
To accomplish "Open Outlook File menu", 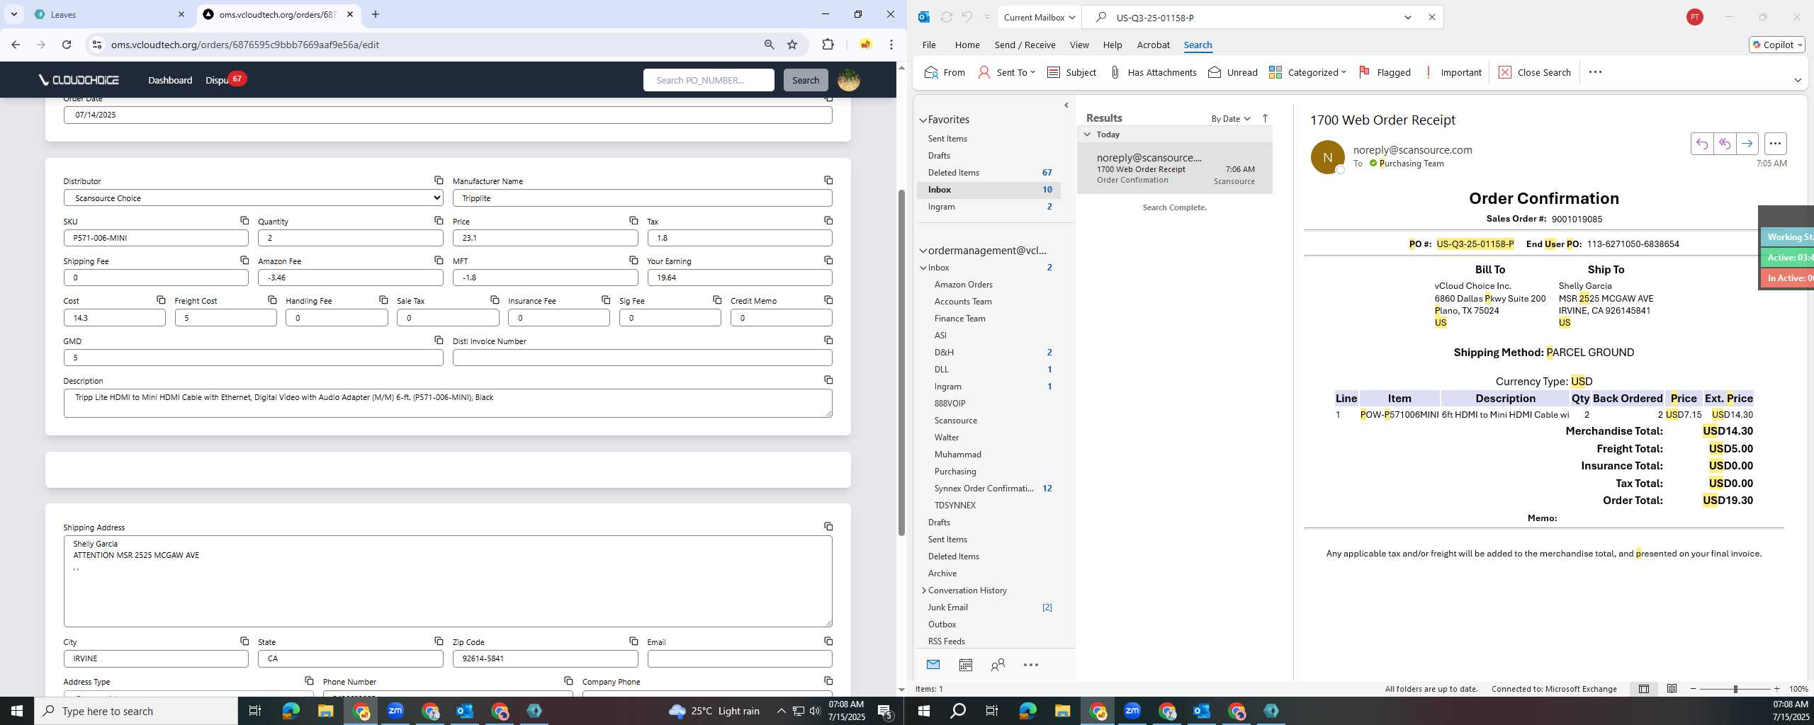I will coord(929,45).
